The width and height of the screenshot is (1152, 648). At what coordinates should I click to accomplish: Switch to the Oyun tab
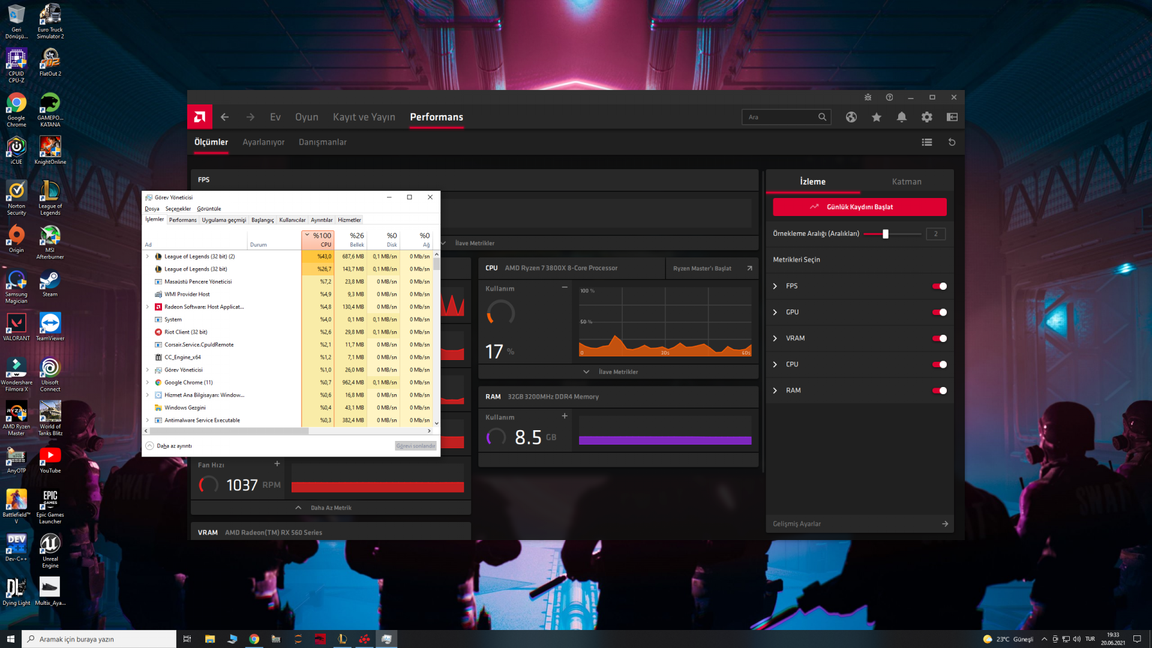[x=306, y=117]
